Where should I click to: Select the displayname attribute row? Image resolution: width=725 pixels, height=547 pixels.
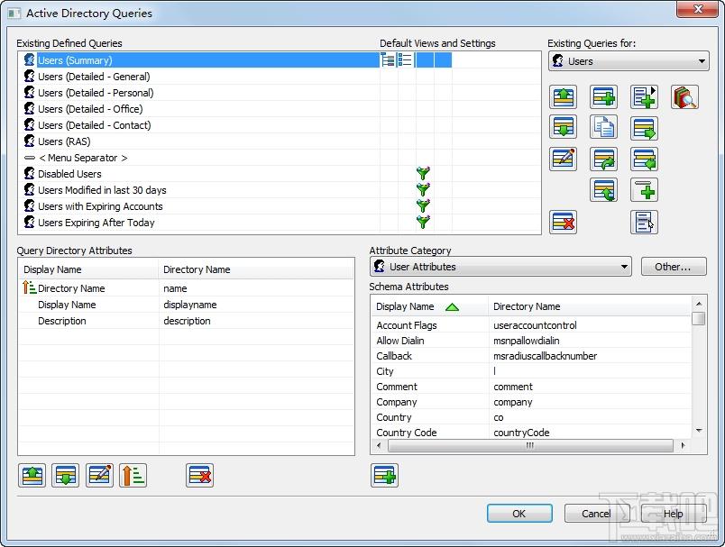coord(187,305)
